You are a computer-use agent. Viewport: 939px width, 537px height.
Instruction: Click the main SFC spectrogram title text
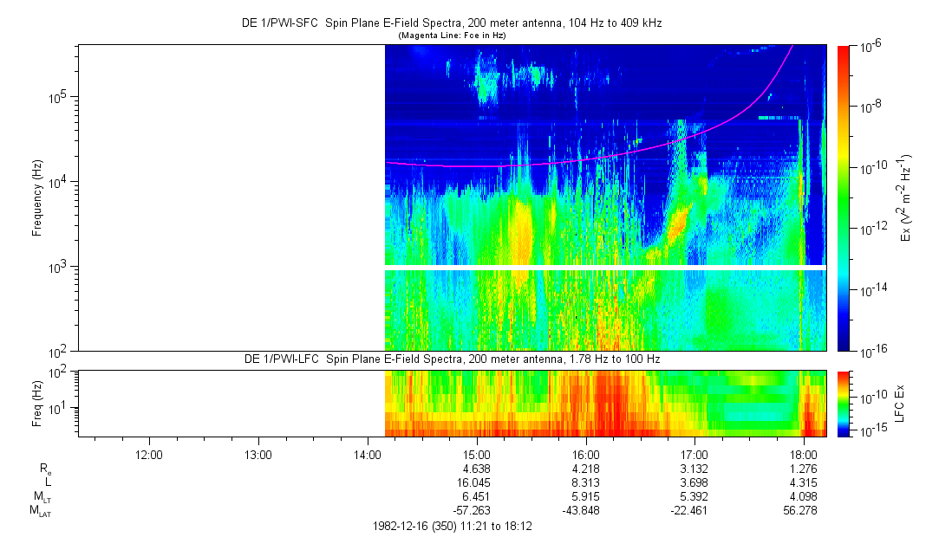[451, 23]
